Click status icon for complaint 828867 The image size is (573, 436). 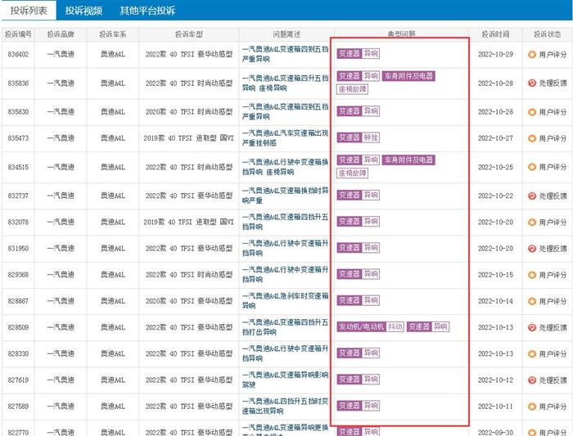(x=532, y=301)
